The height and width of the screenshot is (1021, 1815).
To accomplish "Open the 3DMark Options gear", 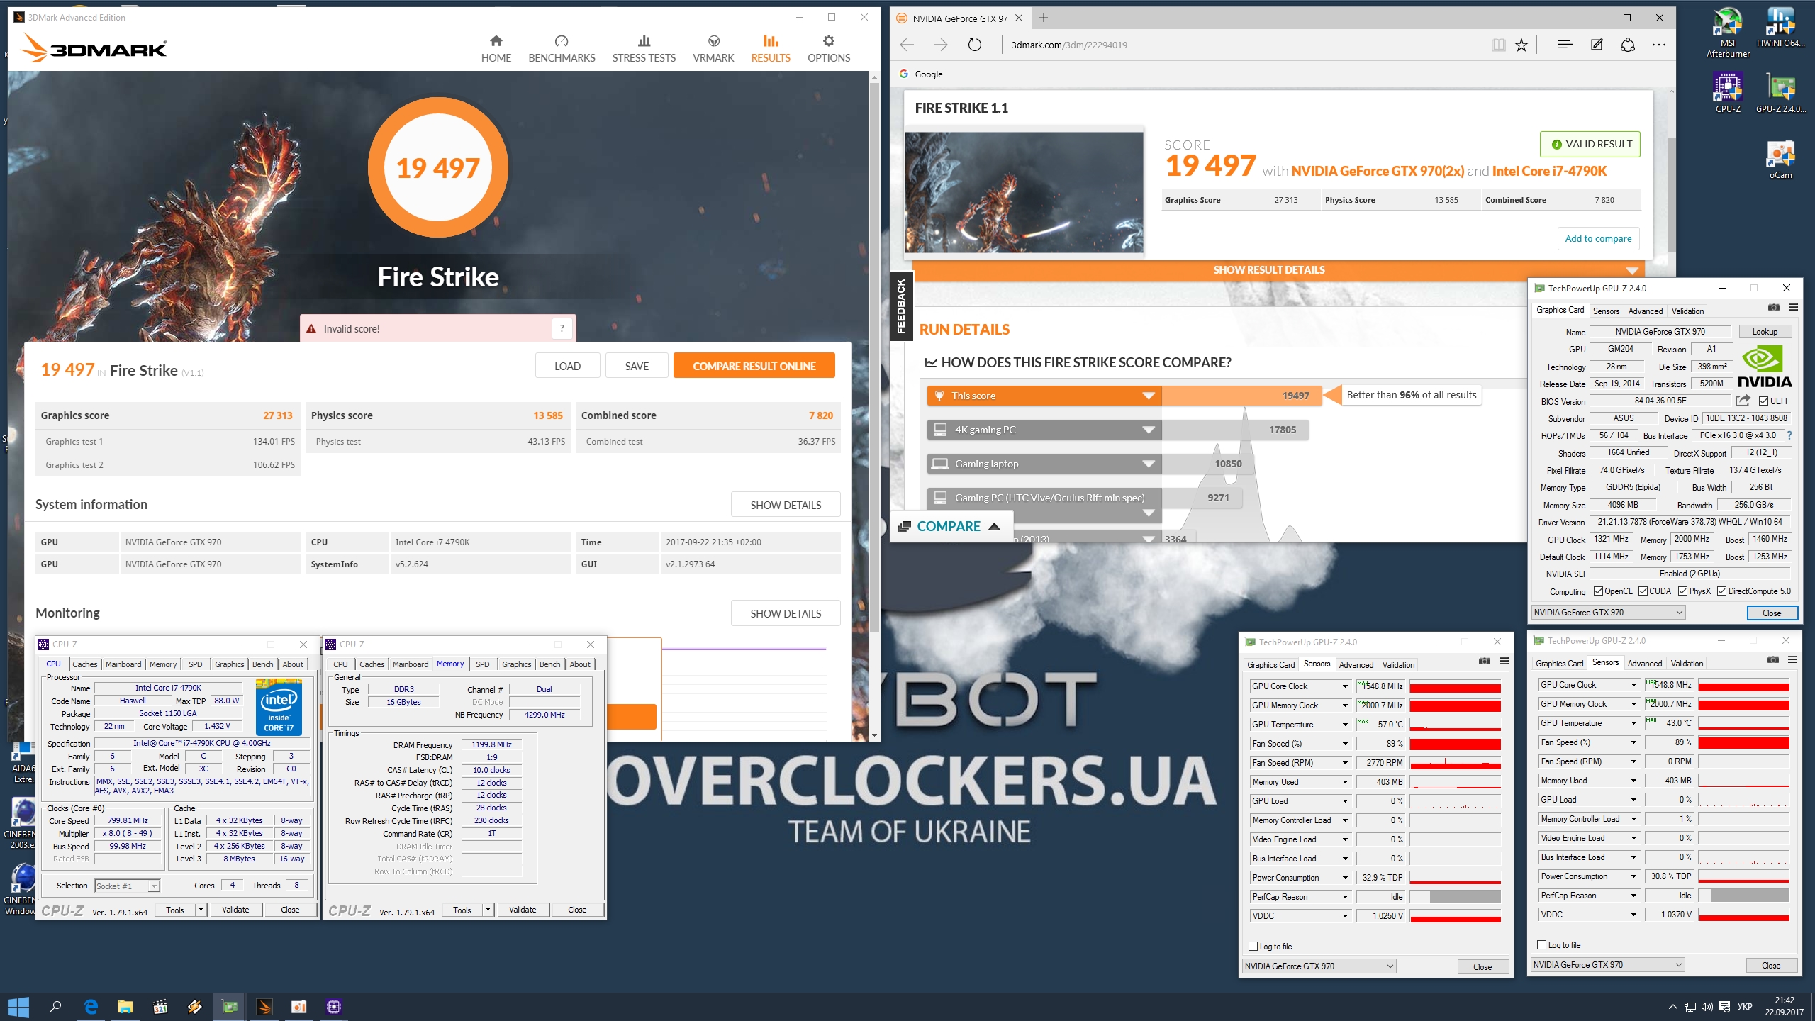I will point(829,40).
